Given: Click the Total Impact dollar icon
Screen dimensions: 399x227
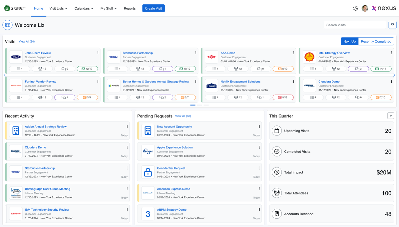Looking at the screenshot, I should (277, 172).
